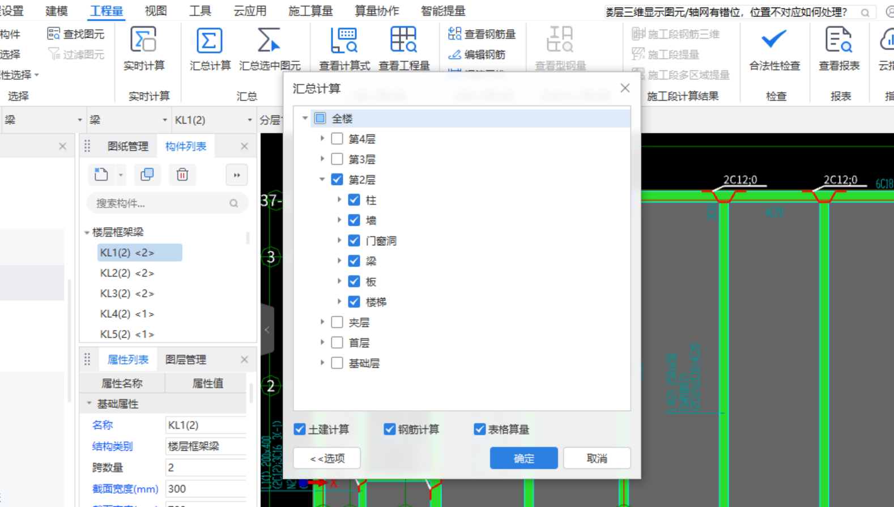The height and width of the screenshot is (507, 894).
Task: Collapse left panel with arrow handle
Action: [x=267, y=330]
